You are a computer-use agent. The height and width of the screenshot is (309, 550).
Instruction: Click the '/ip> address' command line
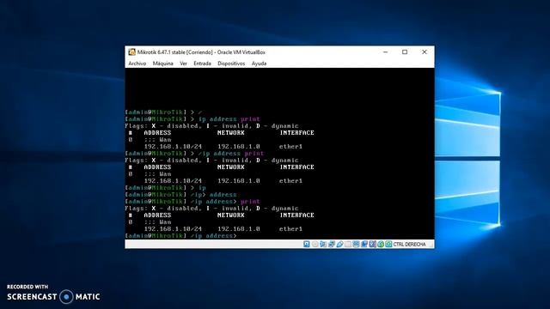[x=181, y=195]
